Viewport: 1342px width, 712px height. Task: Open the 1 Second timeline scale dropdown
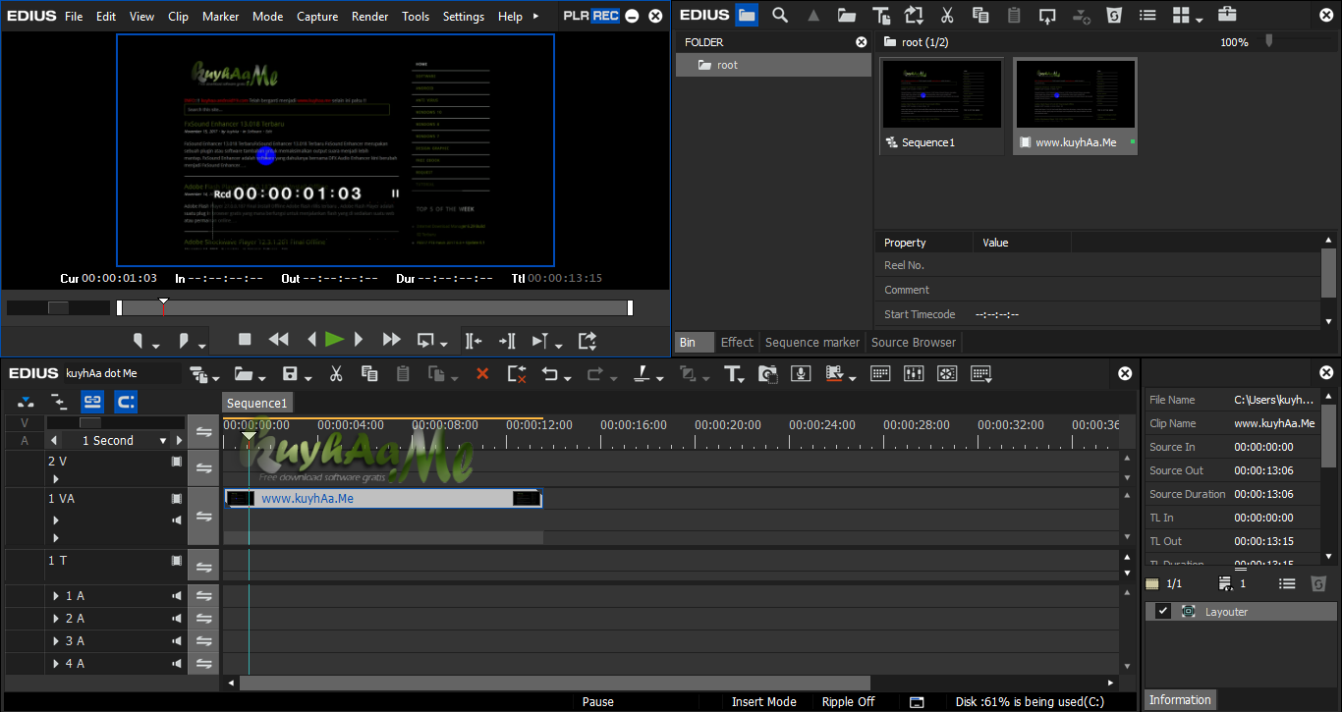(x=164, y=441)
